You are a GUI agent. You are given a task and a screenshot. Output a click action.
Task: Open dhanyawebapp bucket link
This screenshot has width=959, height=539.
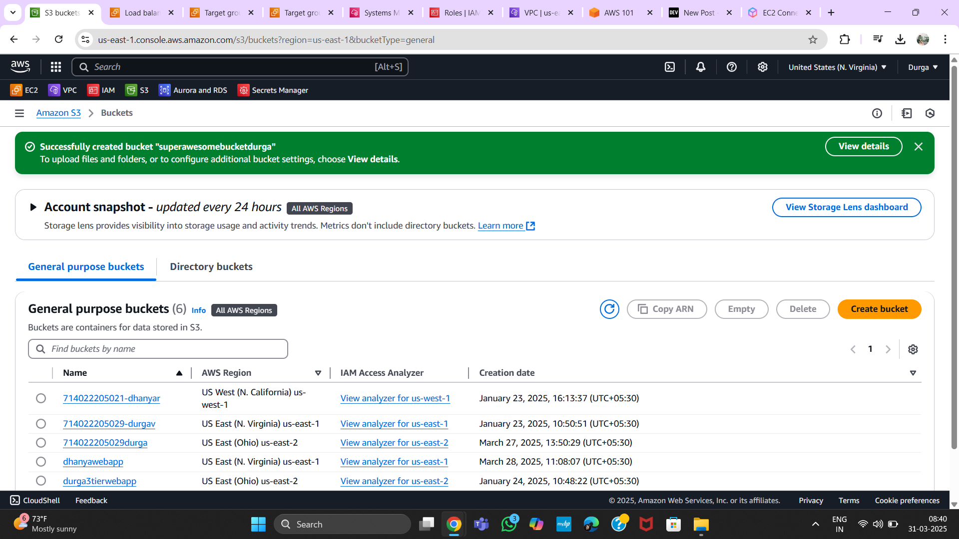[93, 462]
